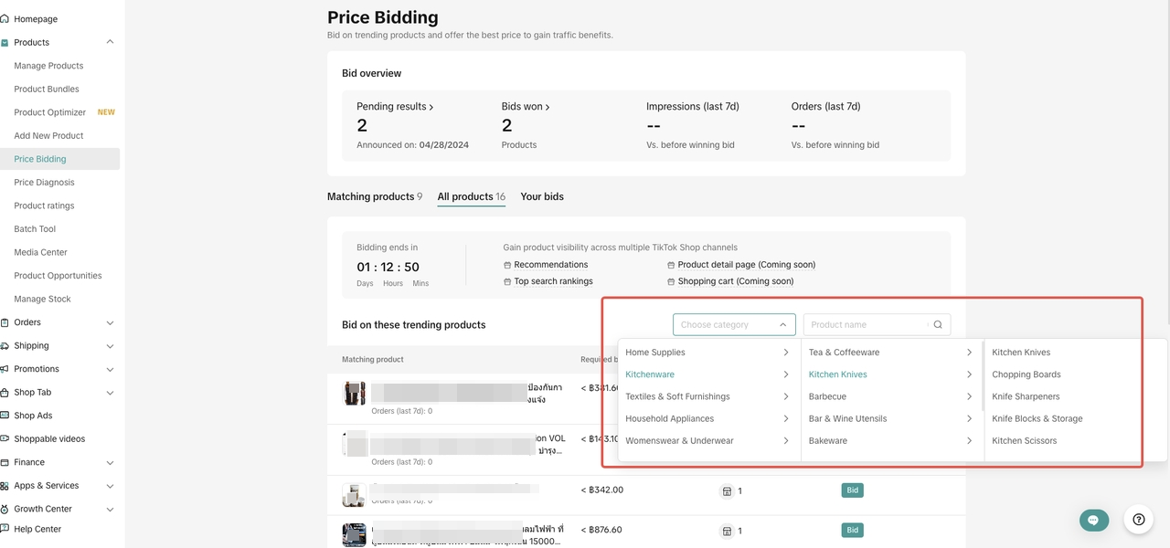Screen dimensions: 1170x548
Task: Expand the Orders sidebar section
Action: 110,322
